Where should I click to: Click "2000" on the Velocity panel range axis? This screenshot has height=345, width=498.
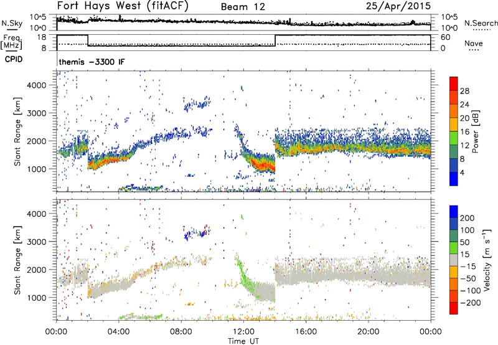coord(36,270)
